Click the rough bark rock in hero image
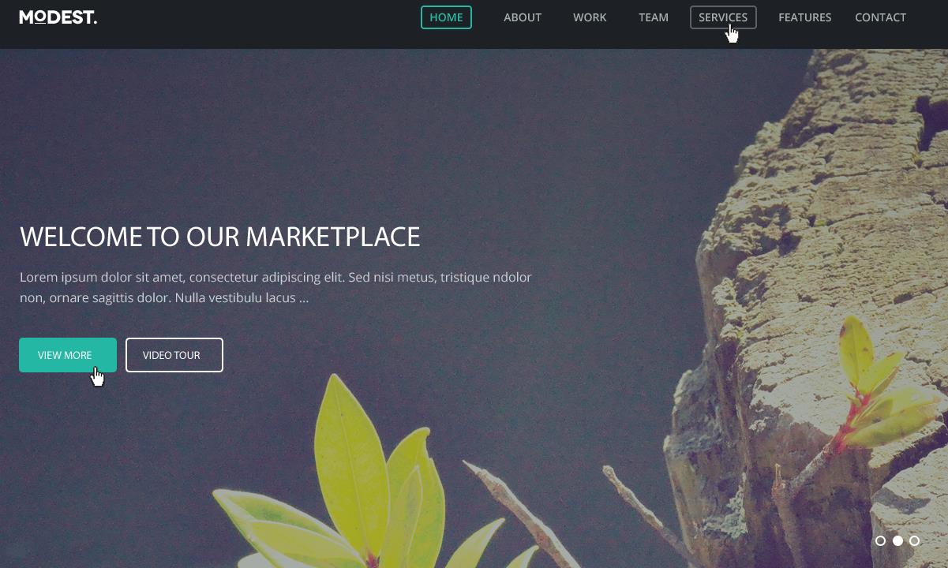 tap(813, 260)
